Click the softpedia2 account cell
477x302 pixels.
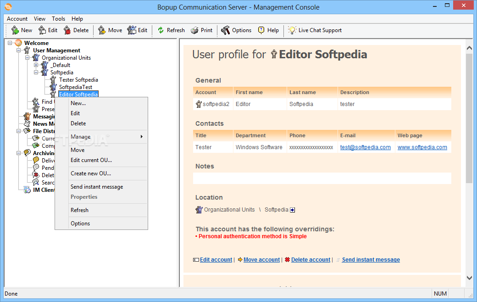(213, 104)
